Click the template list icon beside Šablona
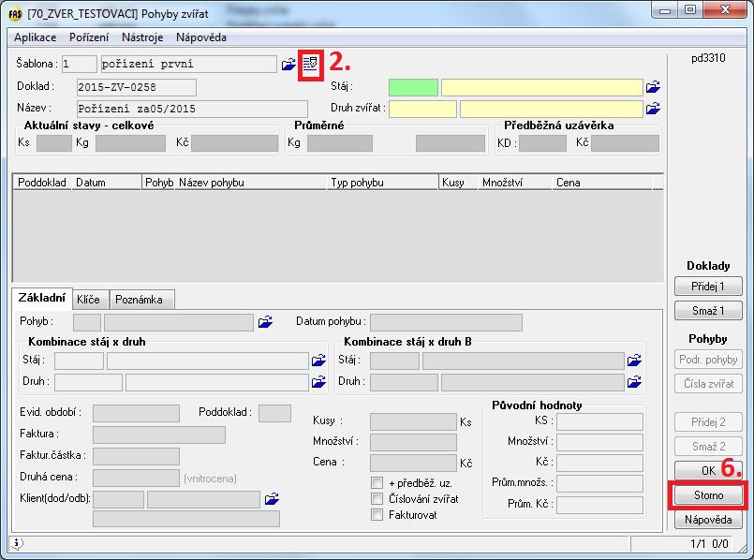The width and height of the screenshot is (754, 560). click(310, 64)
